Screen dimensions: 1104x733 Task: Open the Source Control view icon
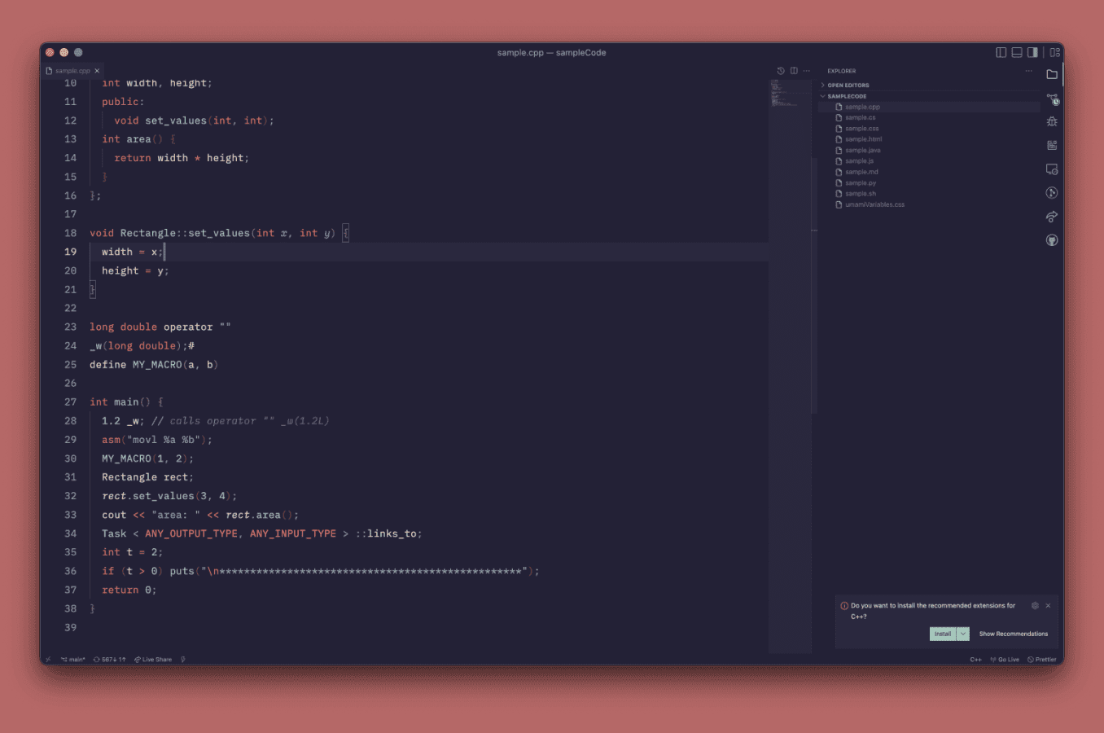click(x=1052, y=99)
